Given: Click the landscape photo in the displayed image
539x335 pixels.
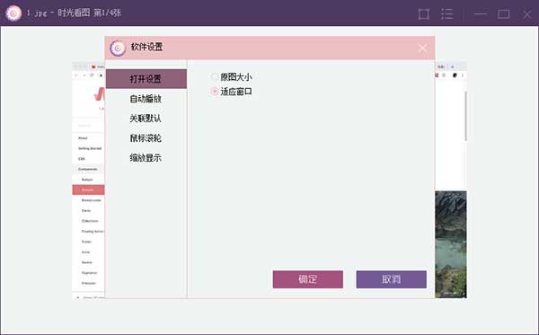Looking at the screenshot, I should (x=451, y=244).
